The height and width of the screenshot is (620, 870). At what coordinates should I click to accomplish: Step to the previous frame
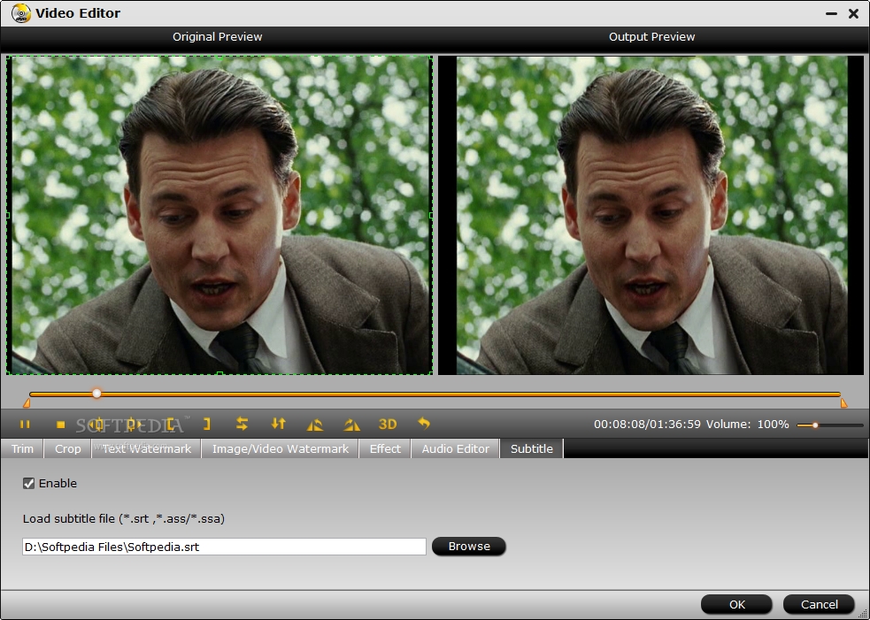pos(97,425)
